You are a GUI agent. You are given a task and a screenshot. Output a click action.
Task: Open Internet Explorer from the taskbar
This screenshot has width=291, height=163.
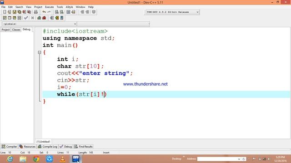(x=10, y=159)
